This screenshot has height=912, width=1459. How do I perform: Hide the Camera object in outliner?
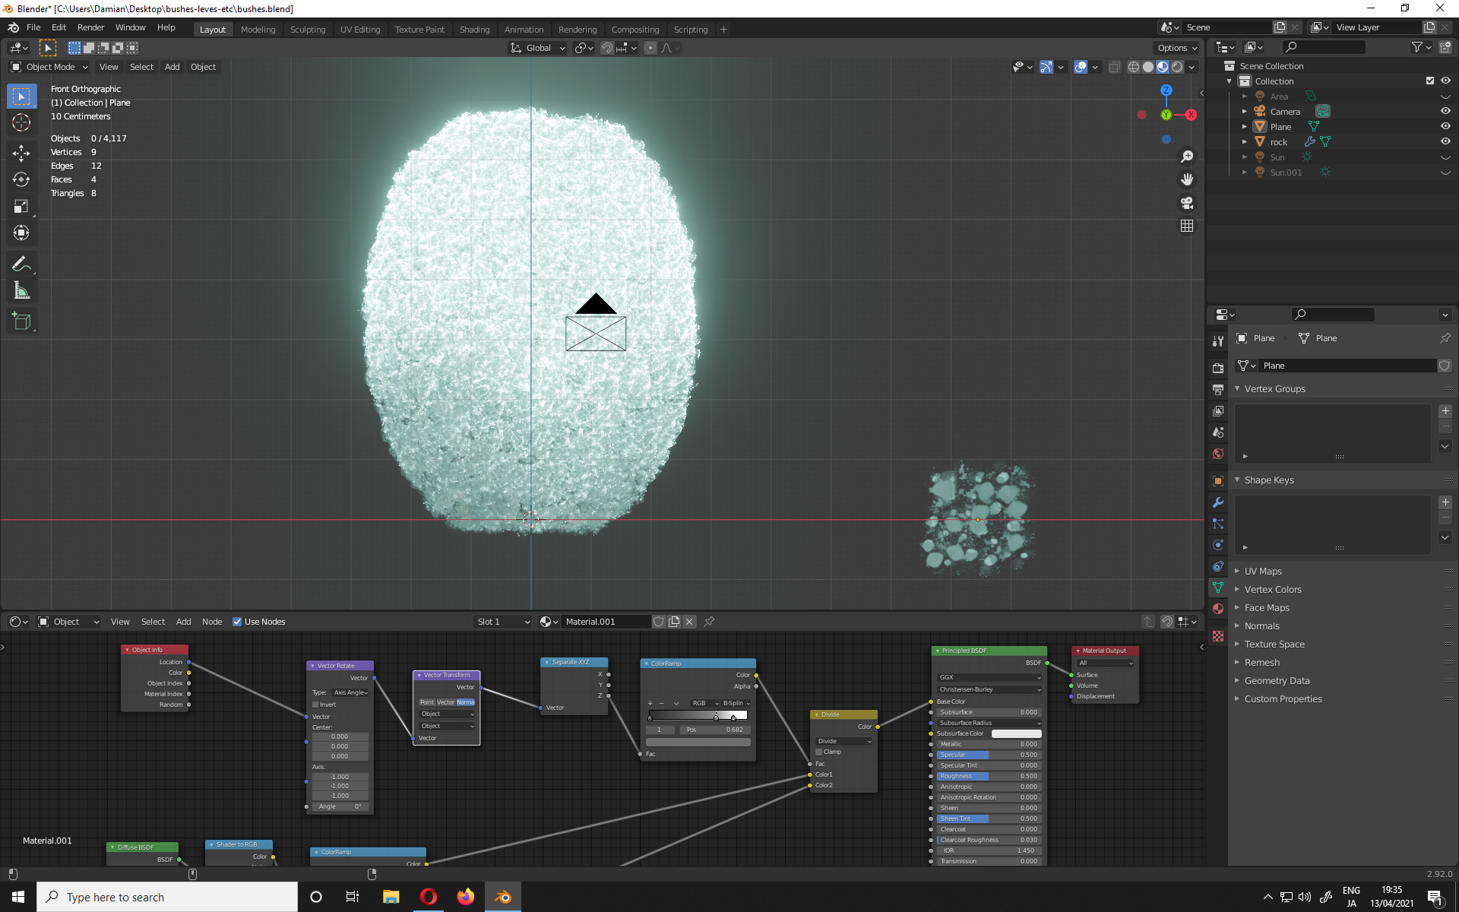point(1445,111)
